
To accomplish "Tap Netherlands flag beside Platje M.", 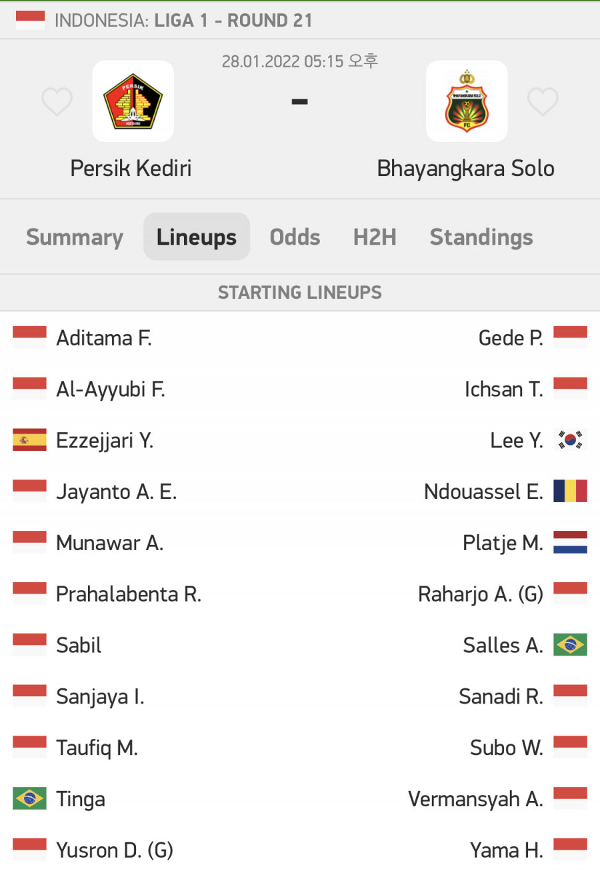I will pos(570,543).
